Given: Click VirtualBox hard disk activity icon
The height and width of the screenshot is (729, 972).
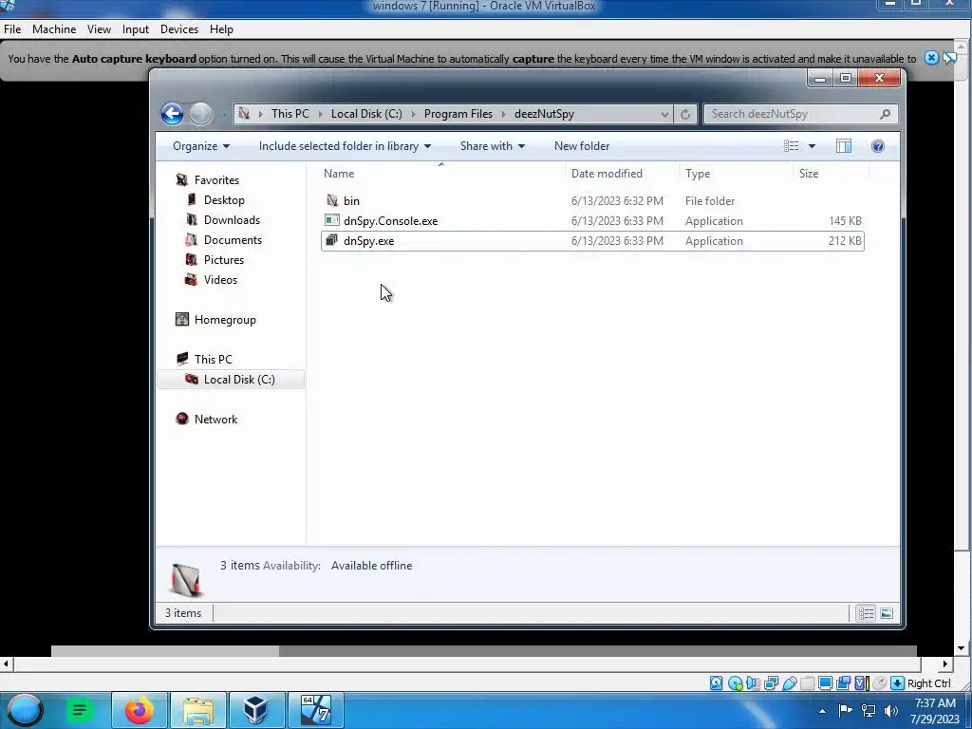Looking at the screenshot, I should tap(716, 683).
